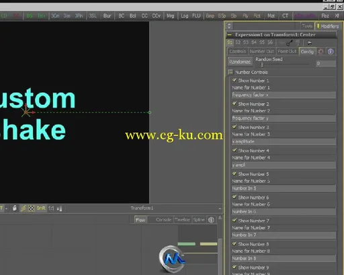Add Brightness Contrast tool (BC)
This screenshot has width=344, height=275.
pyautogui.click(x=121, y=16)
